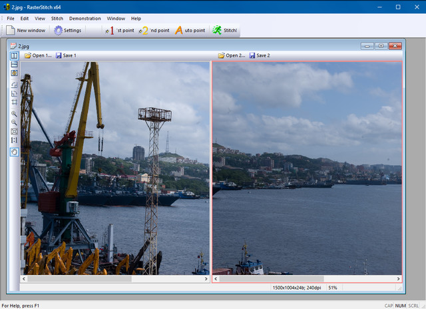The height and width of the screenshot is (309, 426).
Task: Switch to the top-bottom split view
Action: pos(14,65)
